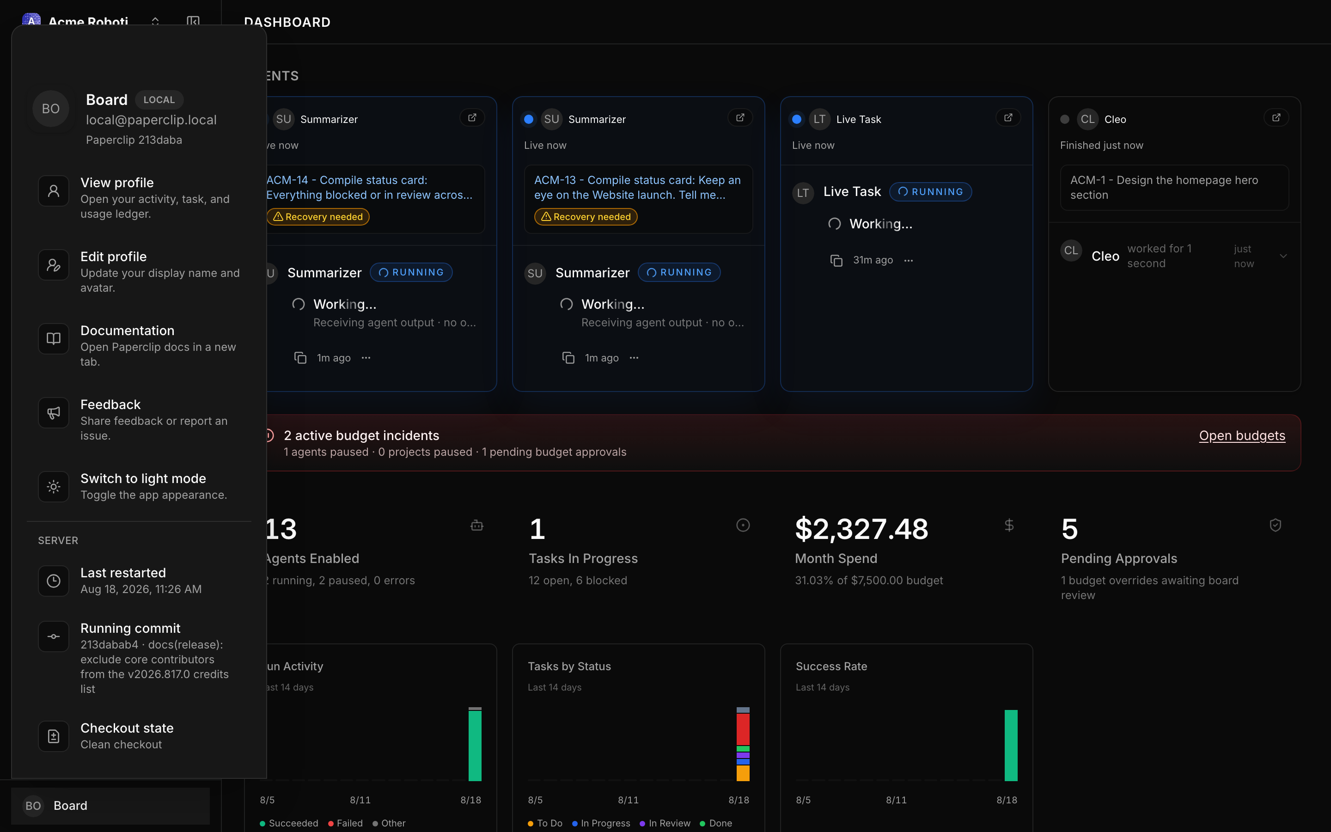Open the ACM-13 Summarizer card's external link icon

(740, 118)
